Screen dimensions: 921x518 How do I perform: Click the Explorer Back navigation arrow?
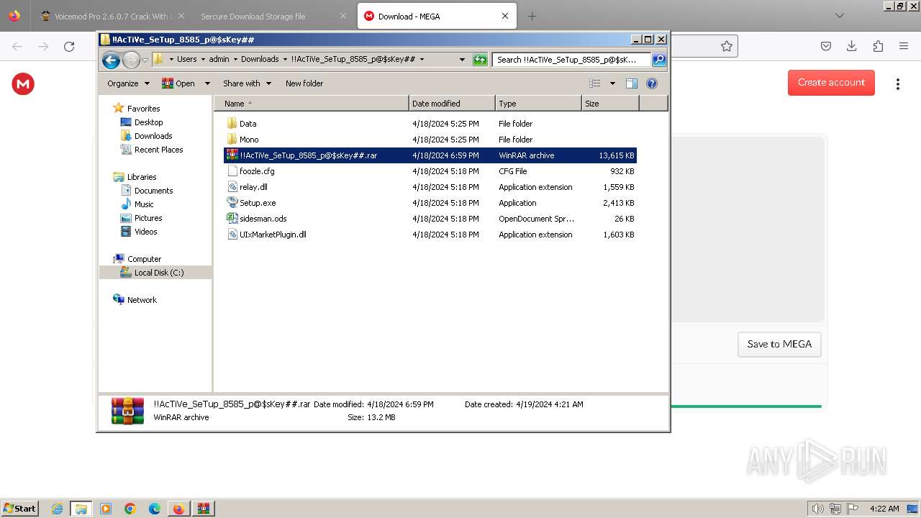coord(111,60)
